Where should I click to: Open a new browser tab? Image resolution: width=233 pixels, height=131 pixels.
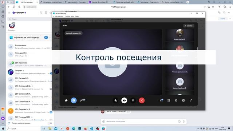(x=188, y=2)
